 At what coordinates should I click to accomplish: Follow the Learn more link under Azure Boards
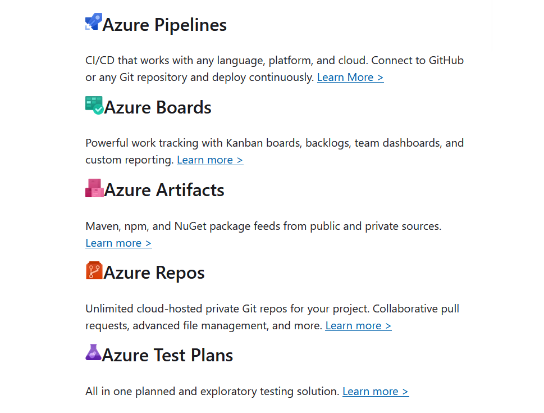[210, 160]
